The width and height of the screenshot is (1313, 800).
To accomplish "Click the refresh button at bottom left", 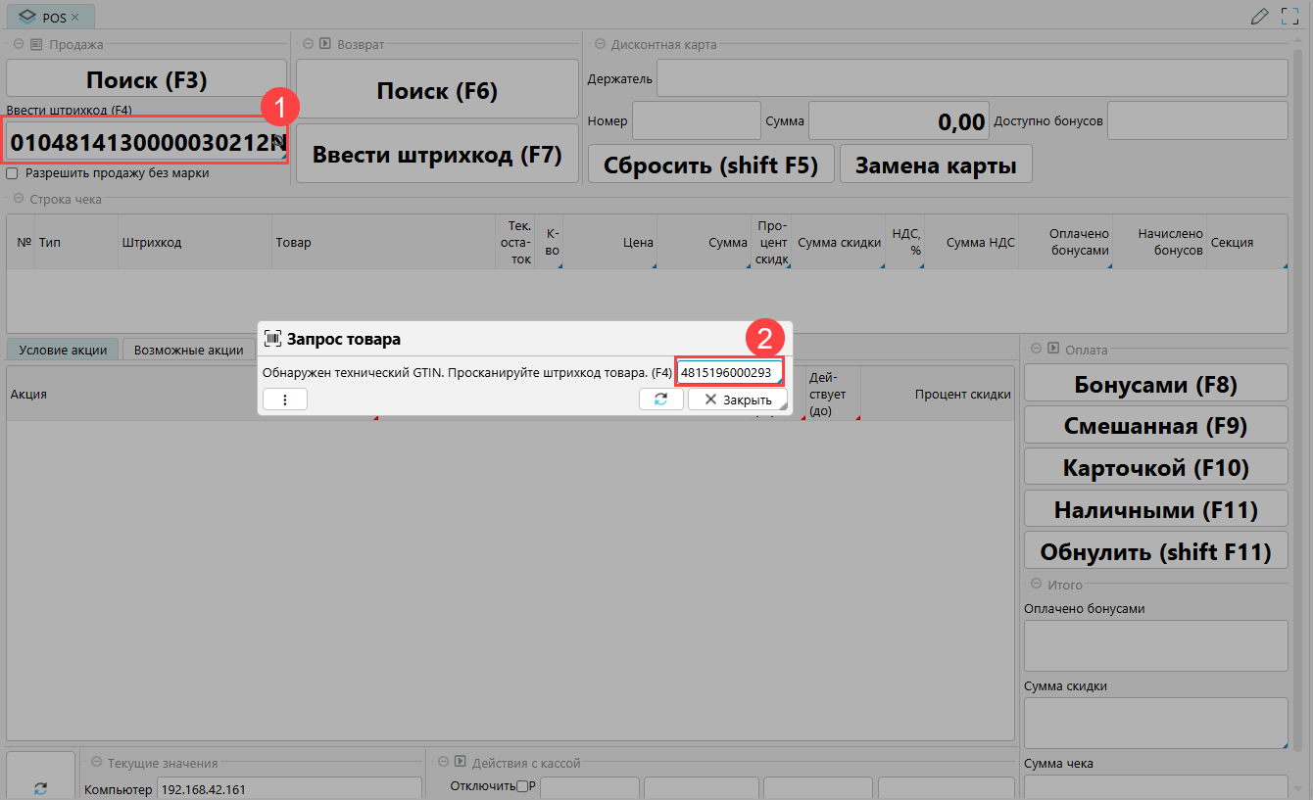I will click(x=40, y=787).
